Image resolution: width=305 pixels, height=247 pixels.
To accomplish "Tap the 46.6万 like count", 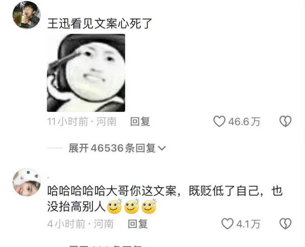I will 244,122.
